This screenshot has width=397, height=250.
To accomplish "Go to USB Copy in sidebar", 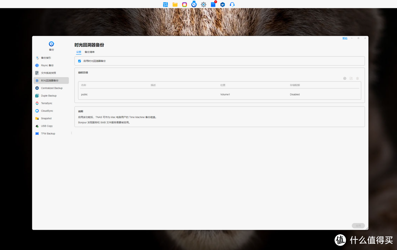I will [47, 126].
